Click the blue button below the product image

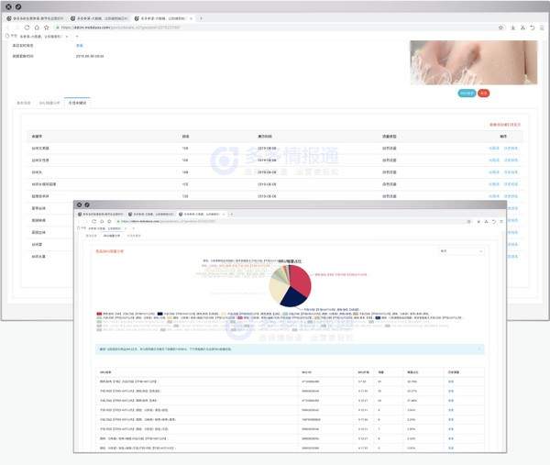tap(466, 93)
